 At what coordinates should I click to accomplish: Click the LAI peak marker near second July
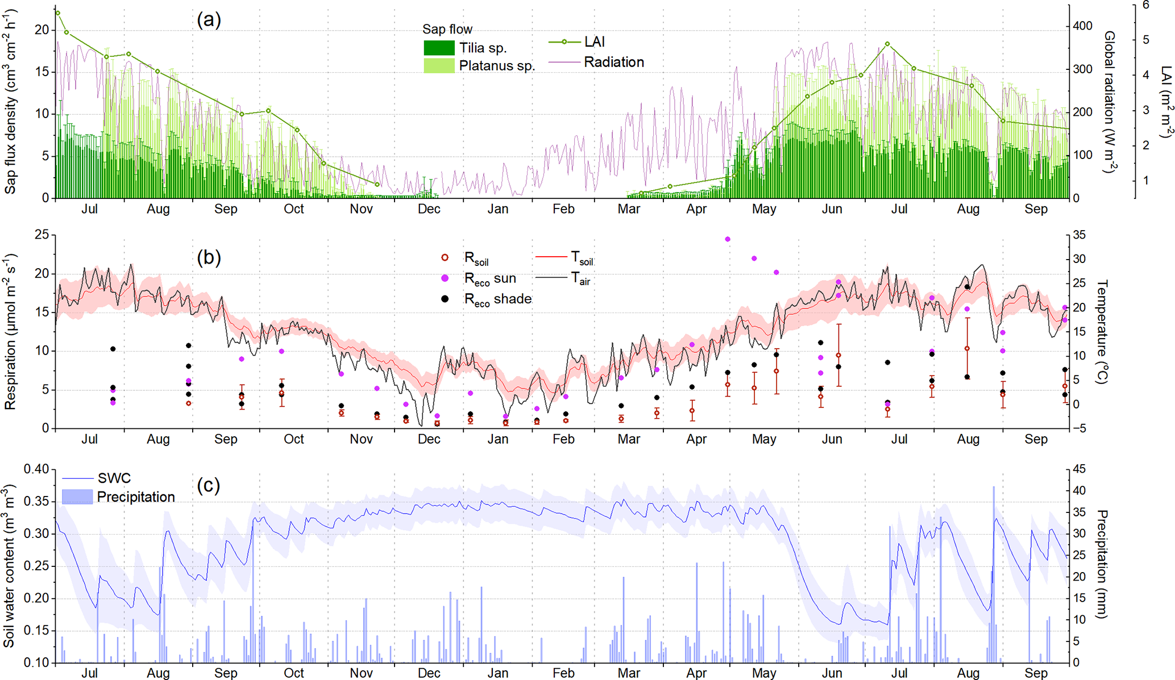click(887, 44)
